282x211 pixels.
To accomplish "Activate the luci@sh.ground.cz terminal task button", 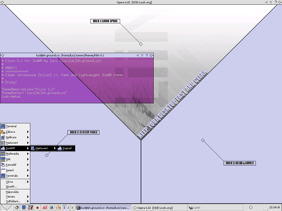I will pos(103,208).
